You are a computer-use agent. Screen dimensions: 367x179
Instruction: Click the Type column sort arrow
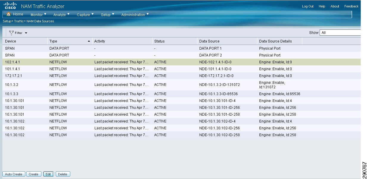click(89, 41)
